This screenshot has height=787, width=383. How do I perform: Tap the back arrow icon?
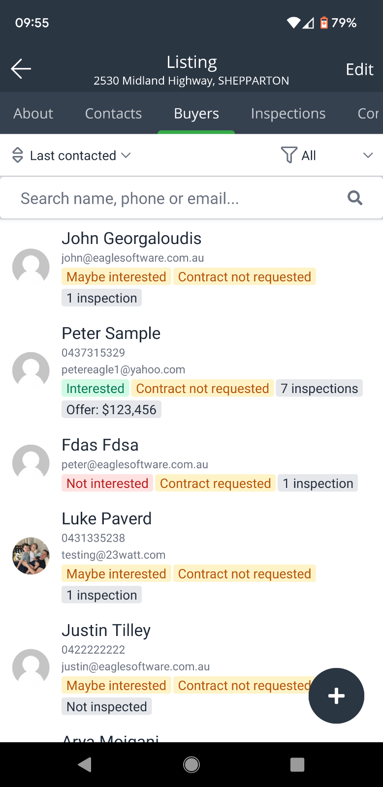click(21, 69)
